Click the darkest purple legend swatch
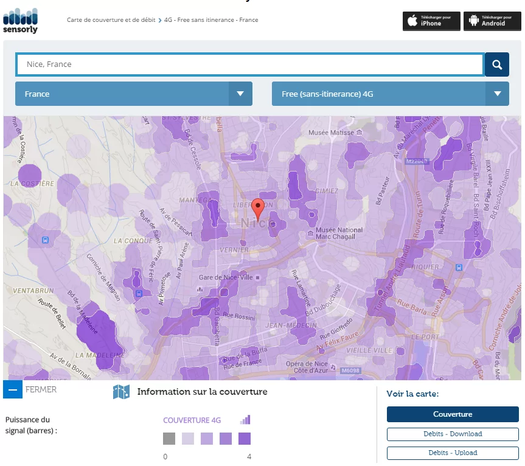 [245, 439]
